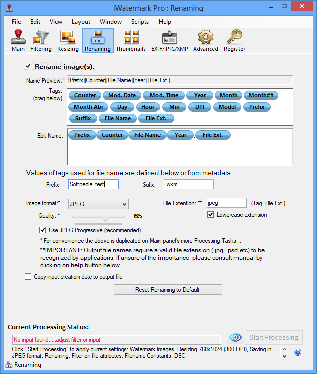317x374 pixels.
Task: Open the Window menu
Action: click(x=111, y=22)
